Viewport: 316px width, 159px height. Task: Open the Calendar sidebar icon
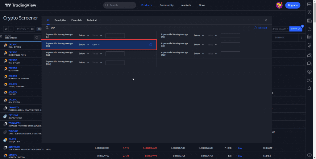click(309, 37)
